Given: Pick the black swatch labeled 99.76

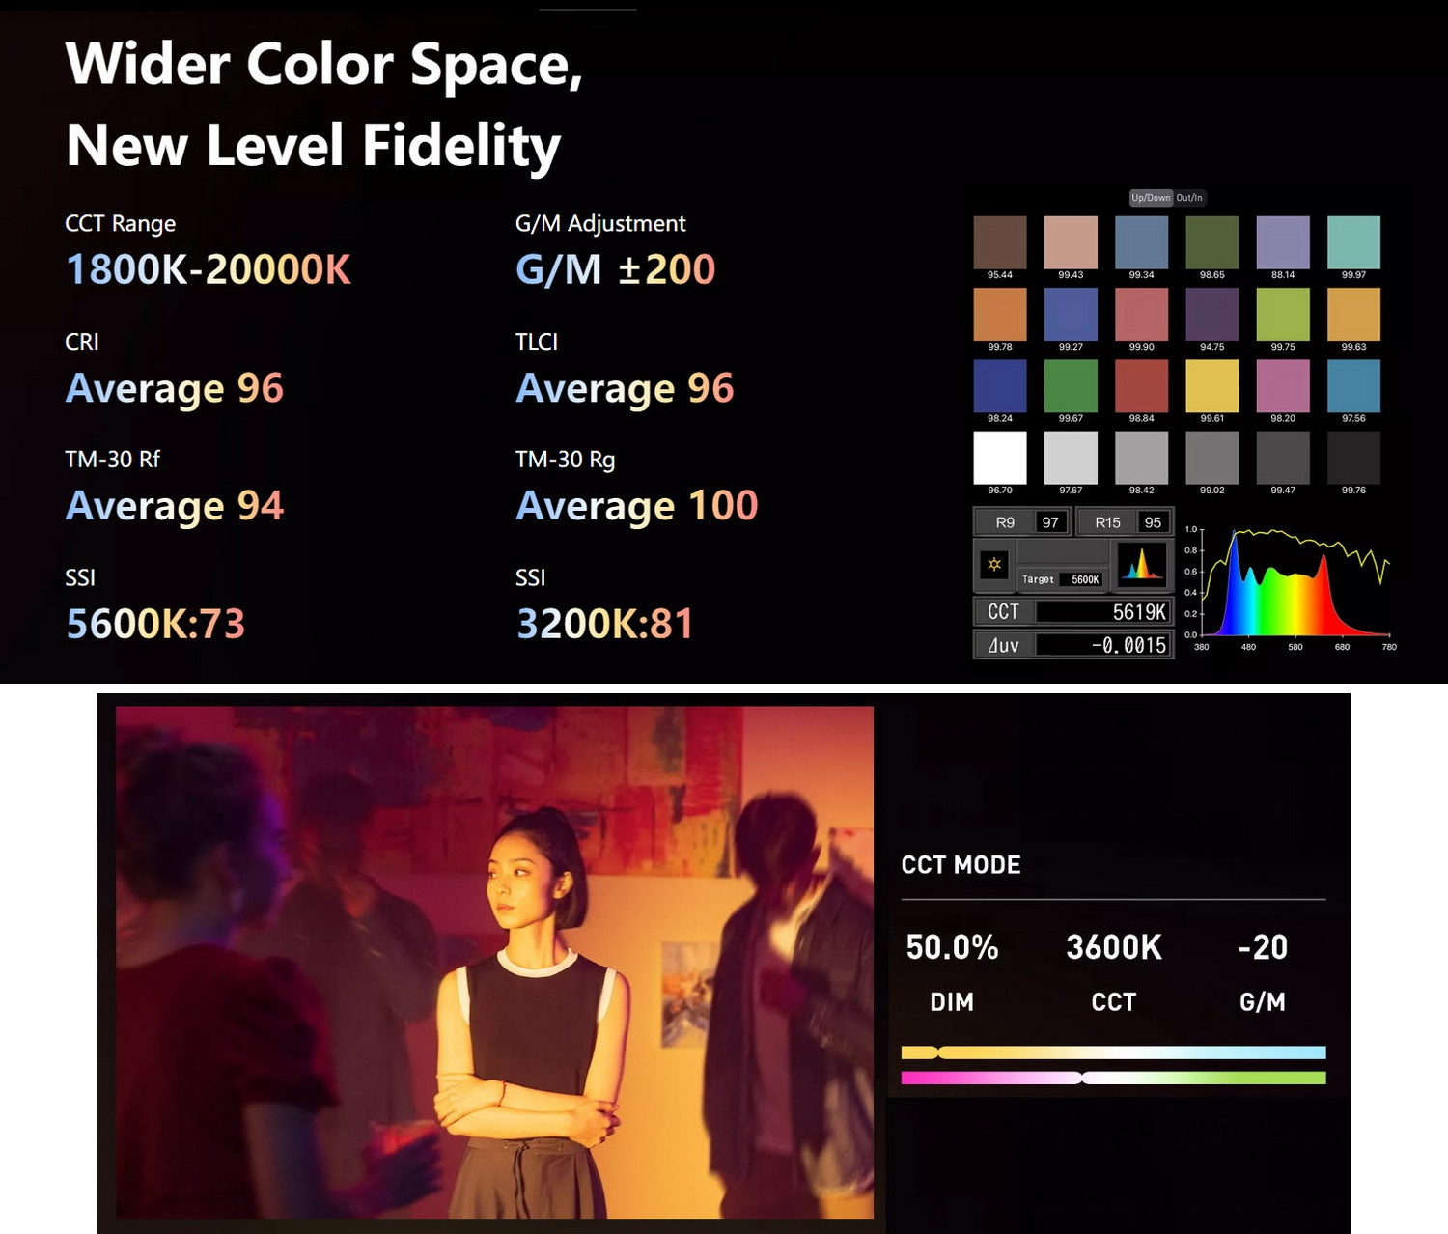Looking at the screenshot, I should 1353,458.
